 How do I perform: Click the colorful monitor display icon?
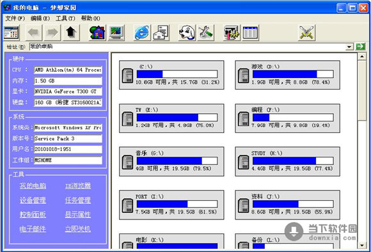pyautogui.click(x=116, y=33)
